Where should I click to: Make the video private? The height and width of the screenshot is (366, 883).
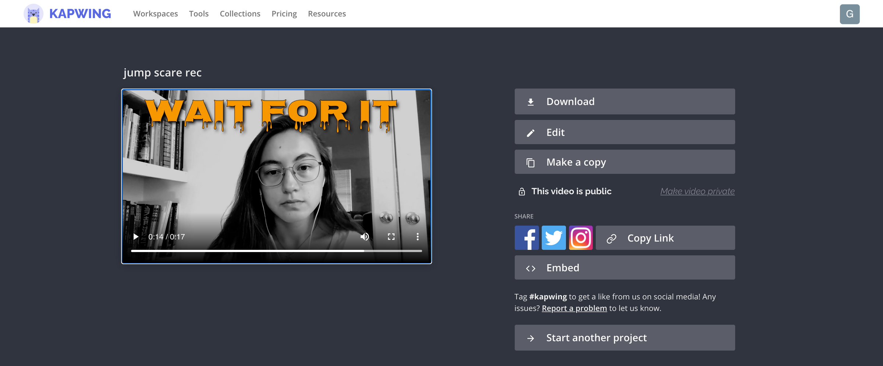click(x=697, y=191)
